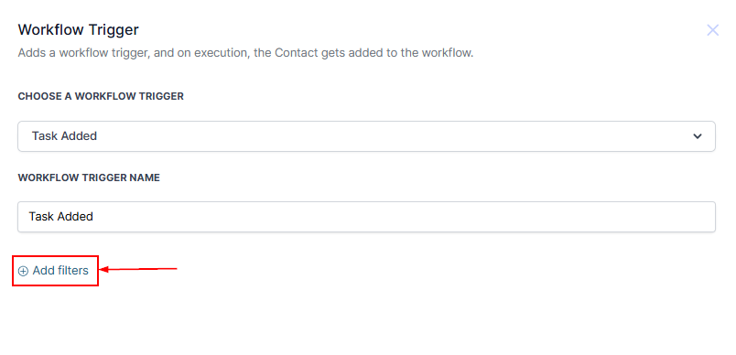Place cursor after Task Added in name field

click(94, 217)
